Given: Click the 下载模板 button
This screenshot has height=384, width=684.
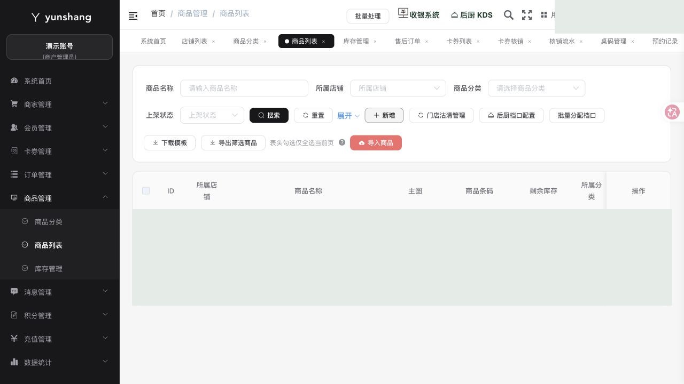Looking at the screenshot, I should (169, 143).
